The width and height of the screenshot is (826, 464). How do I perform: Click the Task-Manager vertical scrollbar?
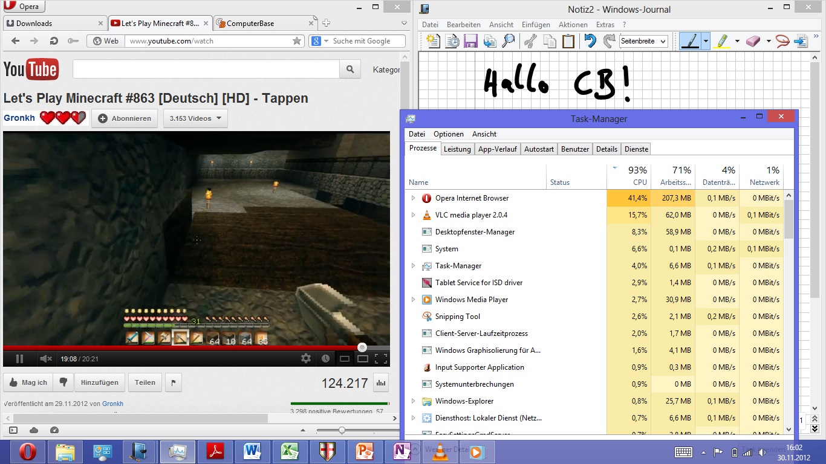click(789, 312)
